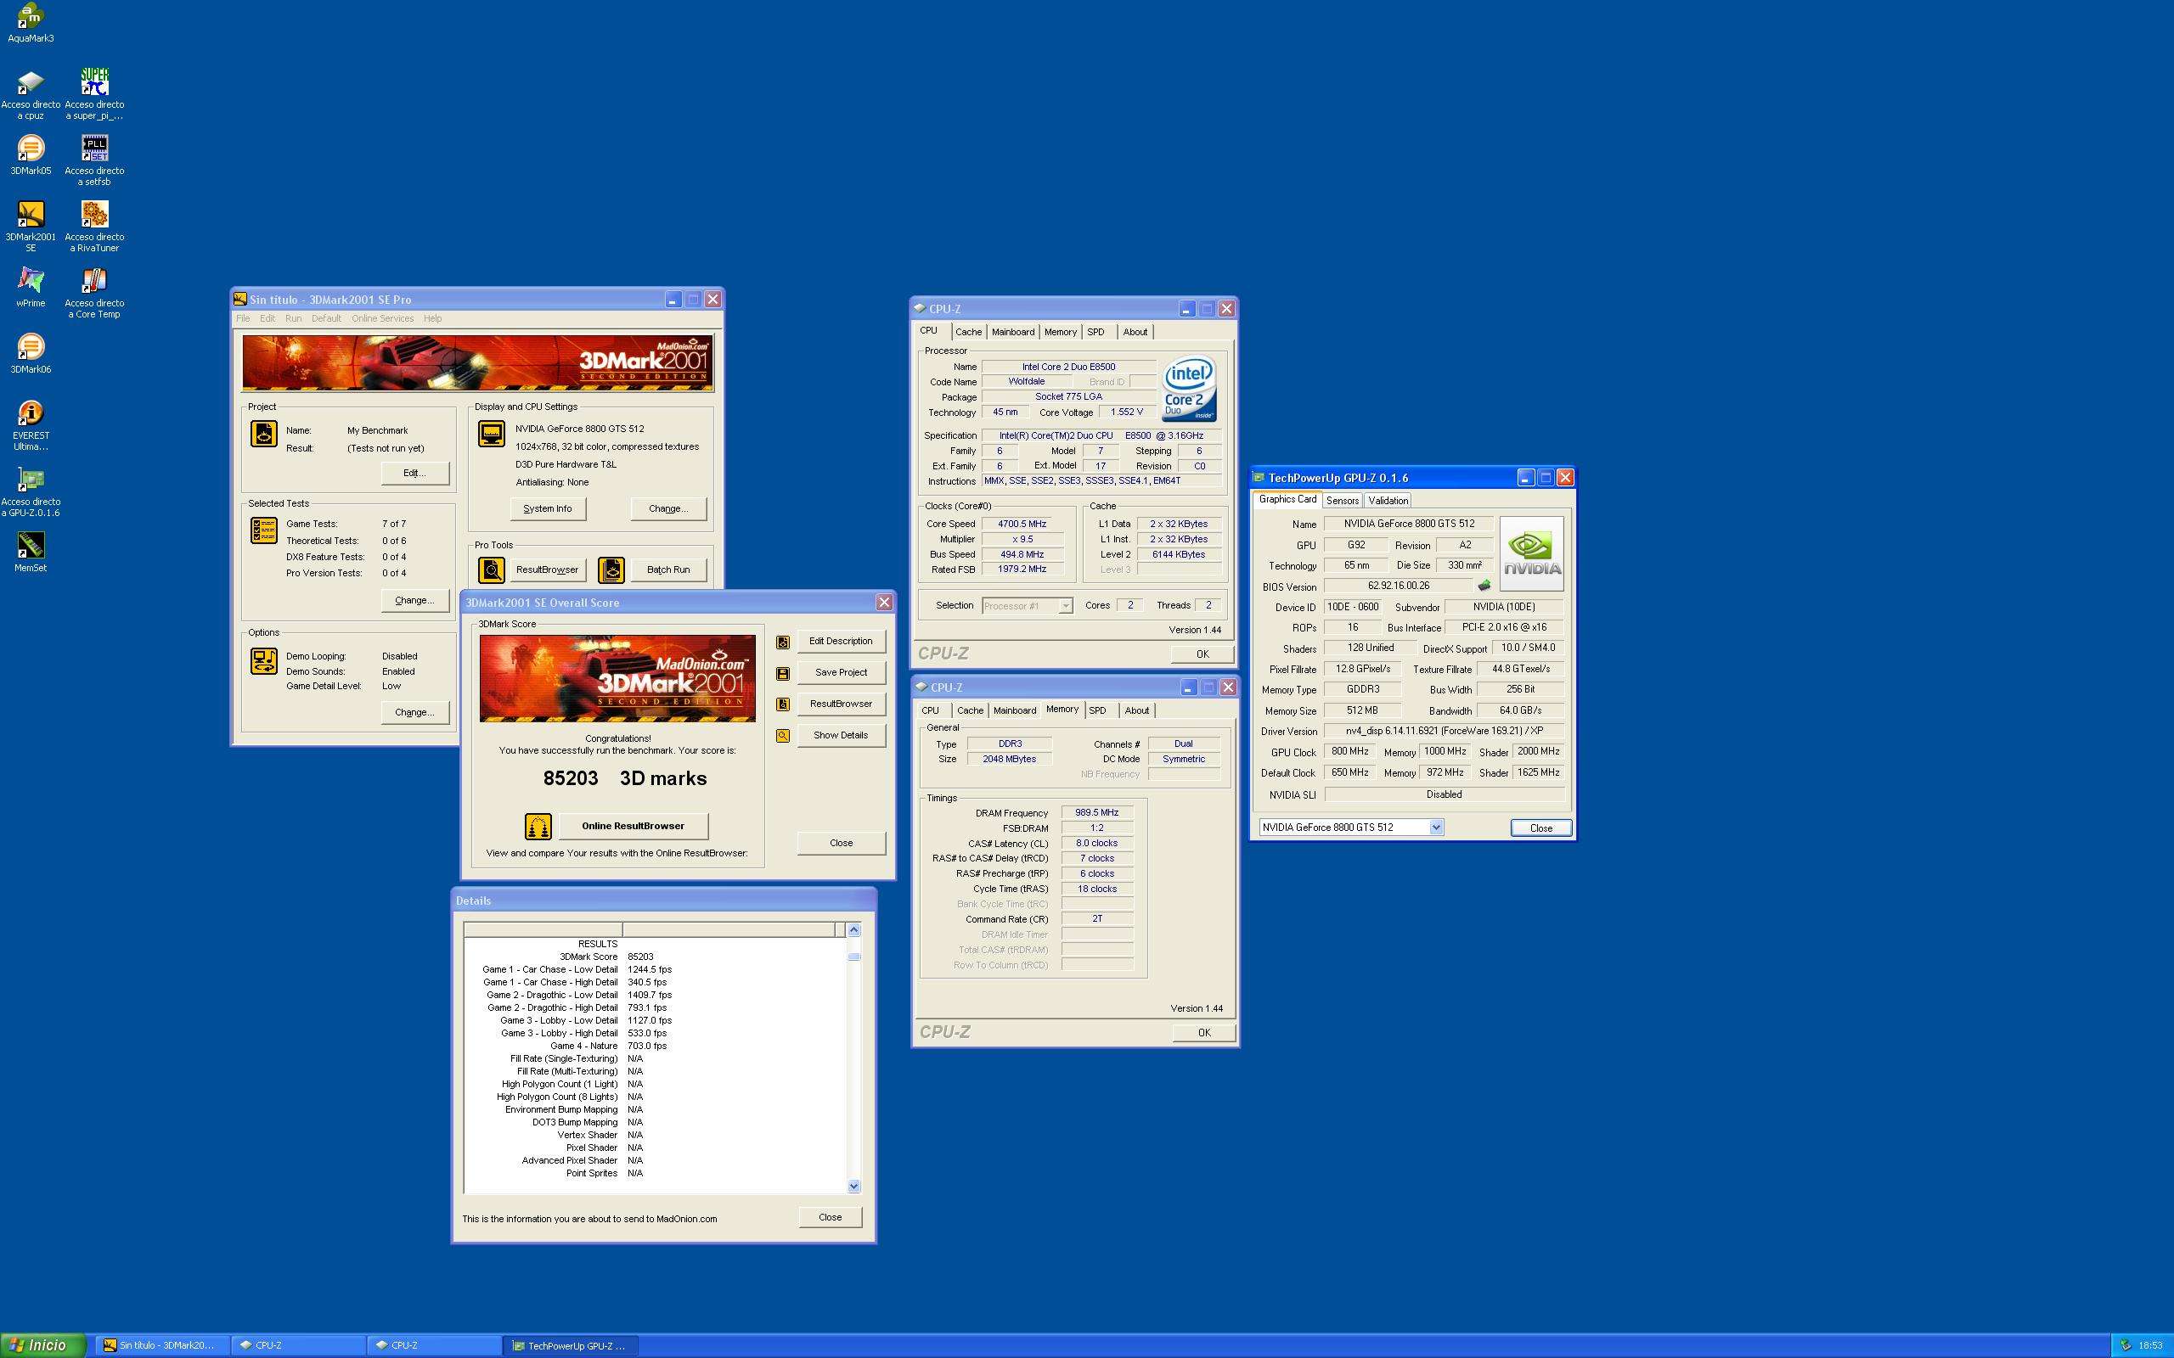Open the Online Services menu
Viewport: 2174px width, 1358px height.
click(383, 319)
